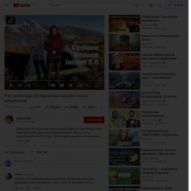Image resolution: width=191 pixels, height=191 pixels.
Task: Click the Sign In button
Action: [175, 5]
